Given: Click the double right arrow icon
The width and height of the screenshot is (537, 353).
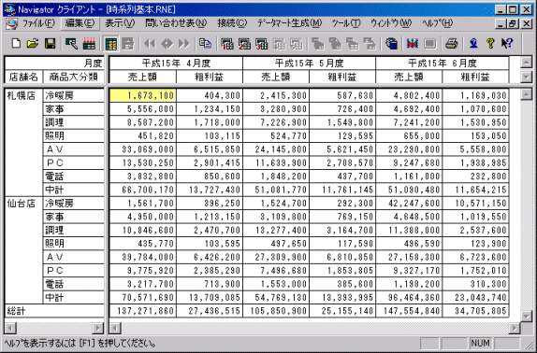Looking at the screenshot, I should pos(184,44).
